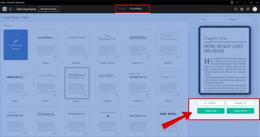Select the Bonkers Books theme thumbnail

click(108, 45)
